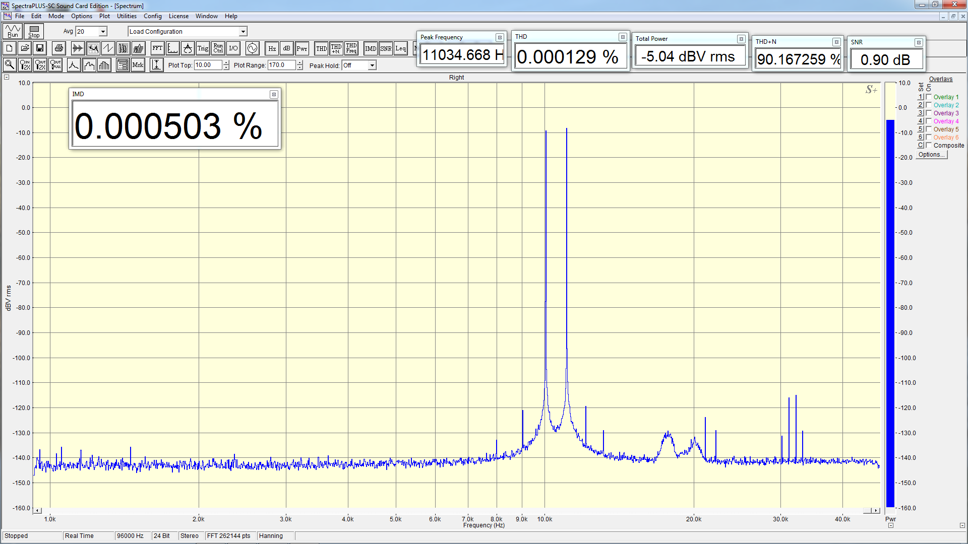Image resolution: width=968 pixels, height=544 pixels.
Task: Click the overlays Options... button
Action: [931, 155]
